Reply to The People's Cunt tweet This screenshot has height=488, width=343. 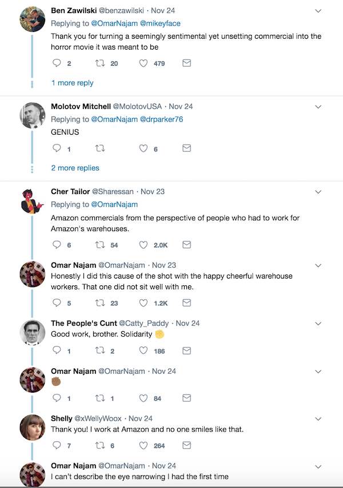(57, 351)
